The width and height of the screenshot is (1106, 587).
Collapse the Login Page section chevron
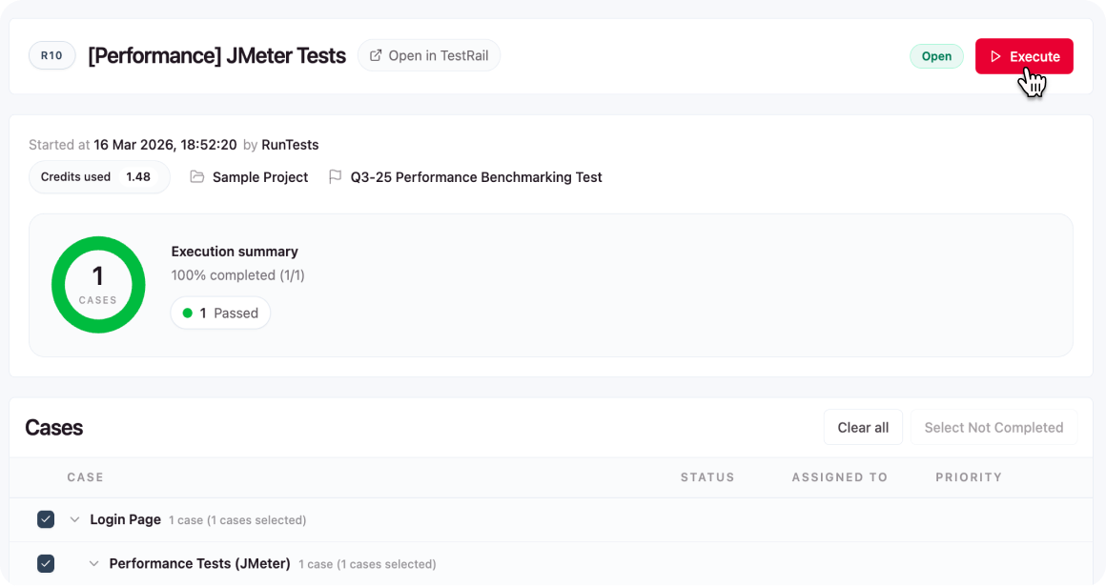point(74,520)
